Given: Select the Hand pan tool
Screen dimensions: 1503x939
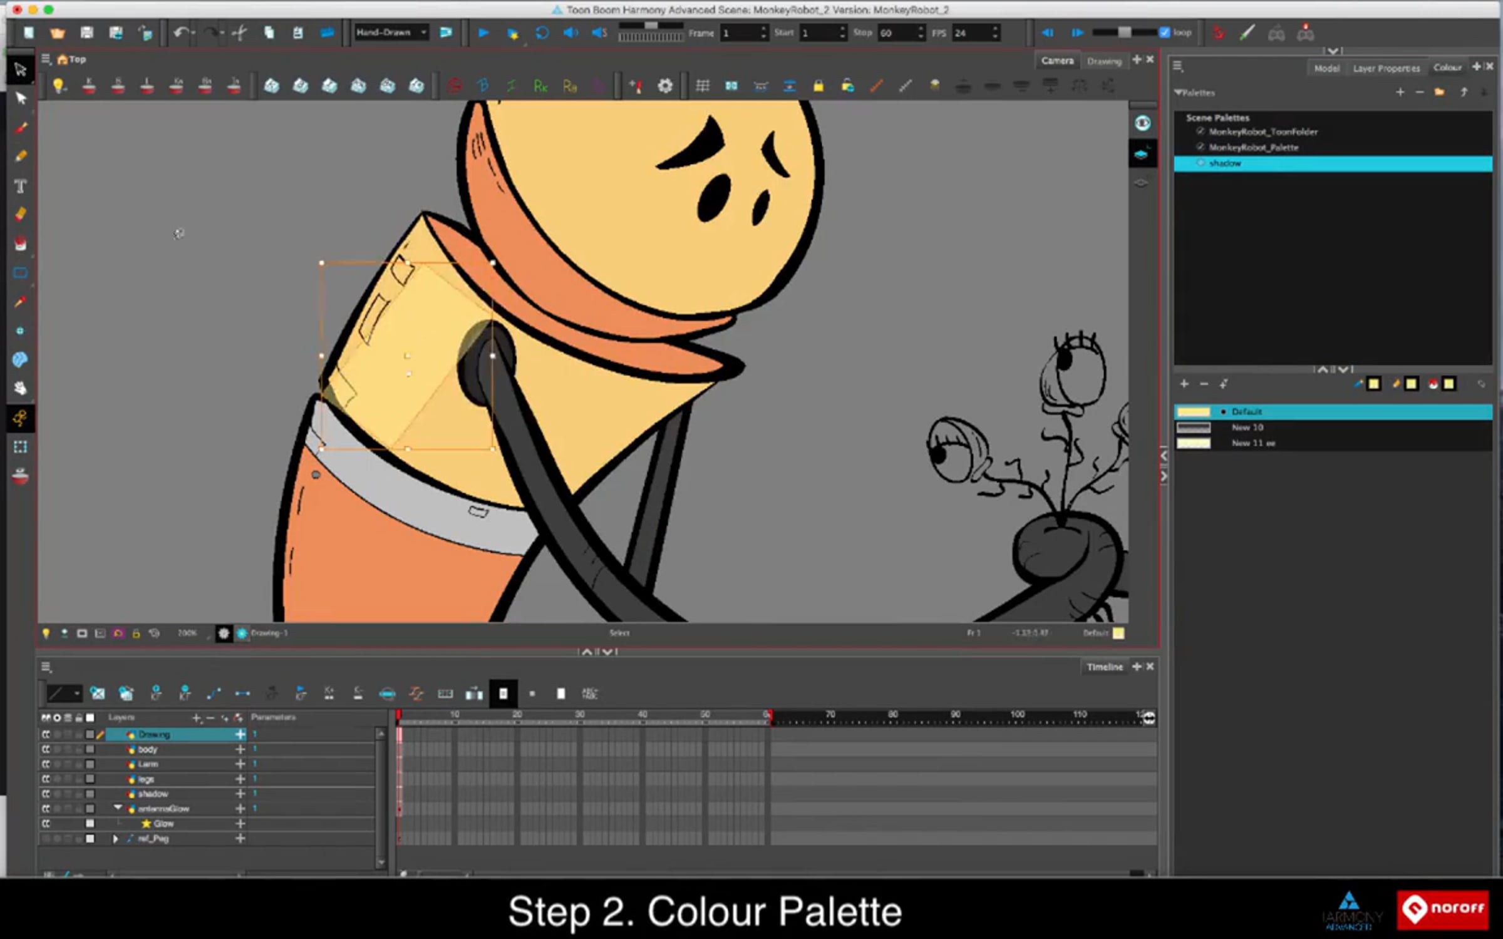Looking at the screenshot, I should pyautogui.click(x=21, y=388).
